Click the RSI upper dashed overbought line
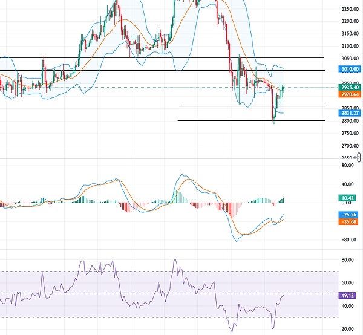This screenshot has height=335, width=363. tap(151, 271)
